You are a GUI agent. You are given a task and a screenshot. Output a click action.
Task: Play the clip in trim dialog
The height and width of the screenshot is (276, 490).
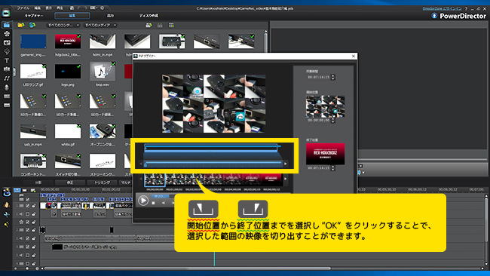click(143, 201)
